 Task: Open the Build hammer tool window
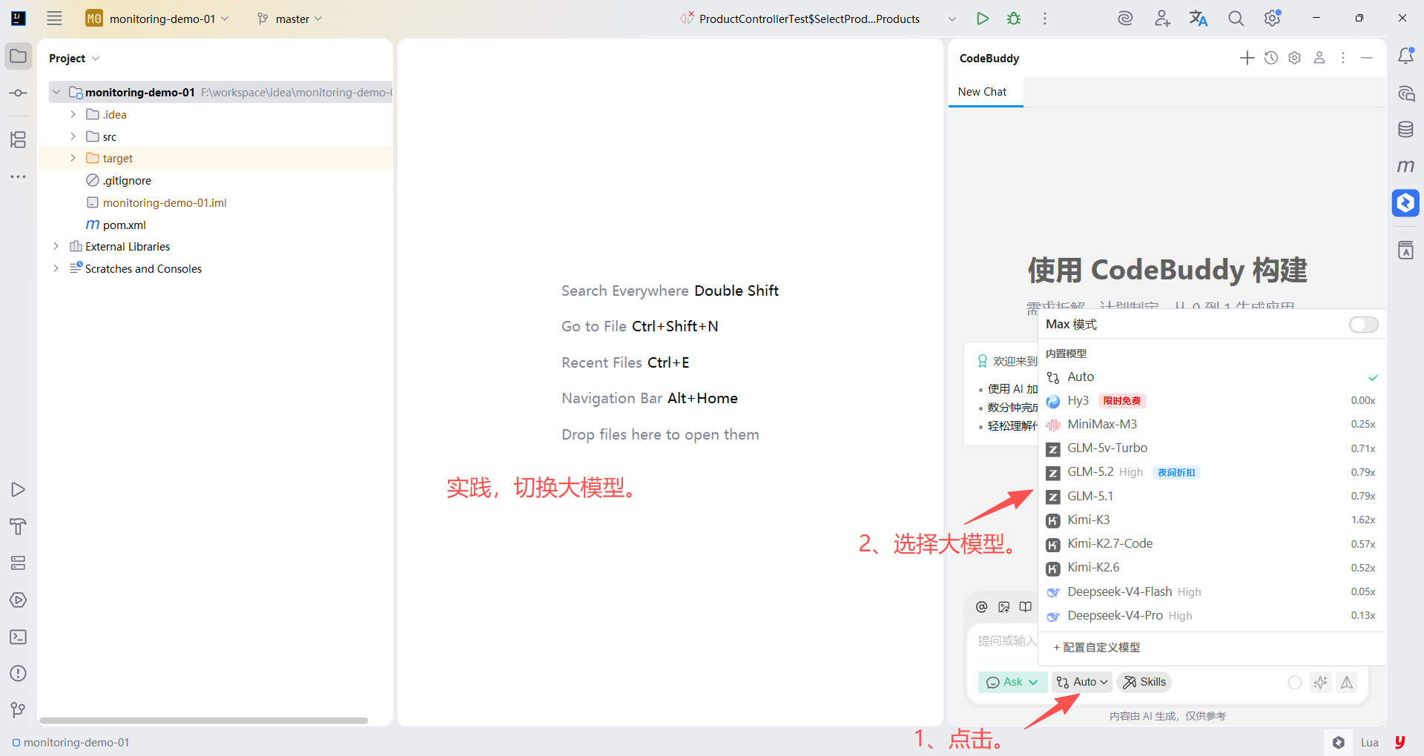pos(19,526)
